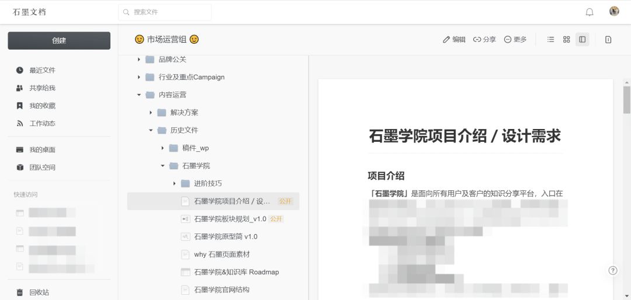Collapse the 石墨学院 folder arrow
Screen dimensions: 631x300
(x=162, y=166)
